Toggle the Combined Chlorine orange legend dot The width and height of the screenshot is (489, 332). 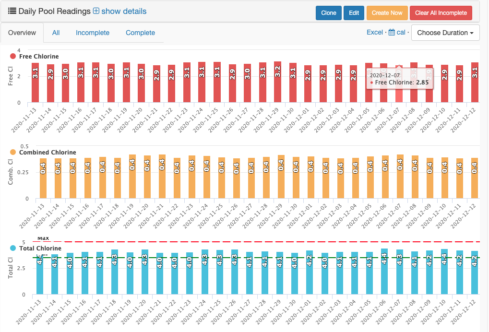pos(13,152)
